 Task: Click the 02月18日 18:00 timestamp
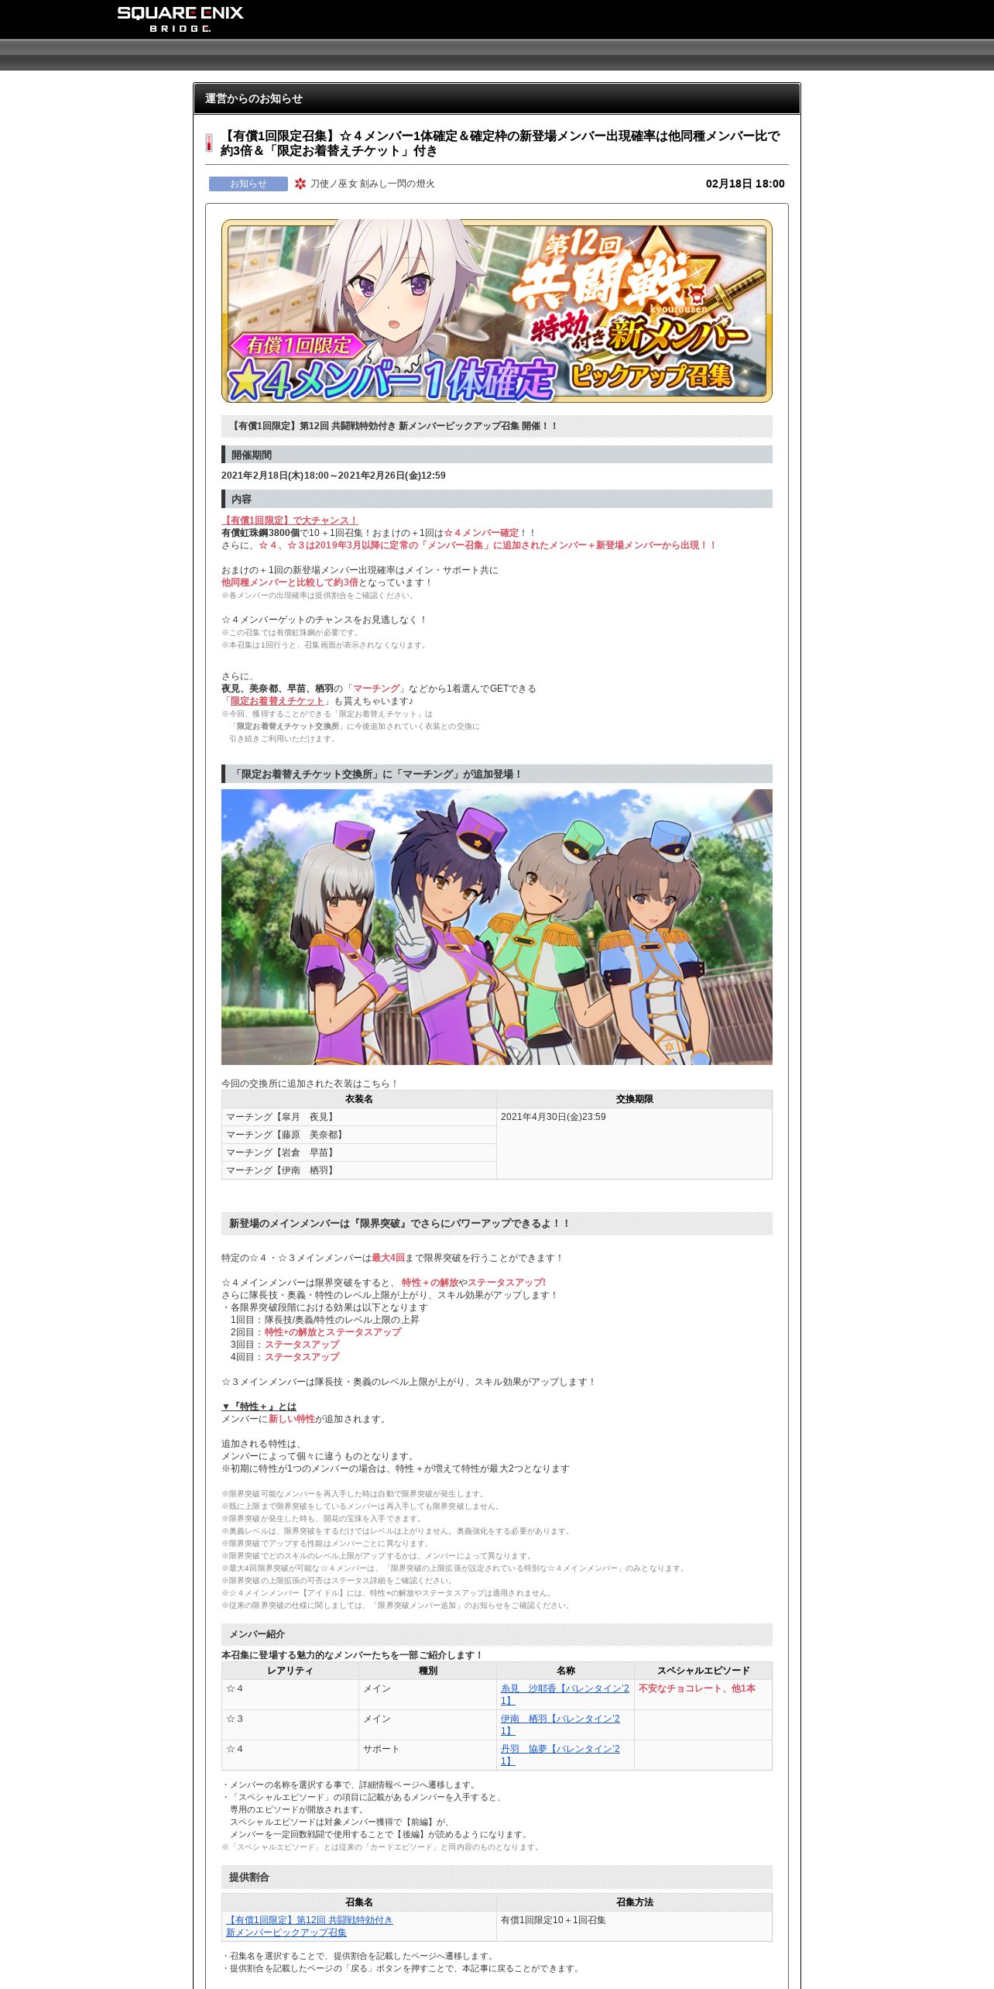[x=745, y=184]
